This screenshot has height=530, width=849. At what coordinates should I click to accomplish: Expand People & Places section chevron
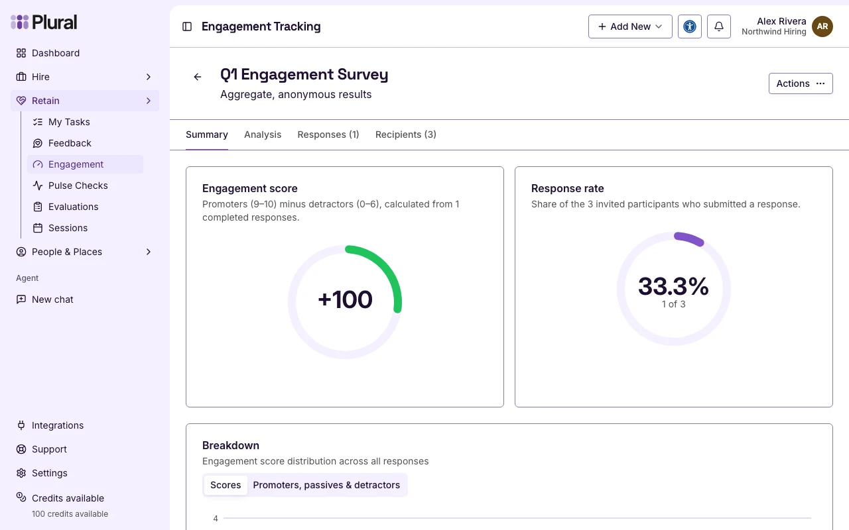(149, 252)
